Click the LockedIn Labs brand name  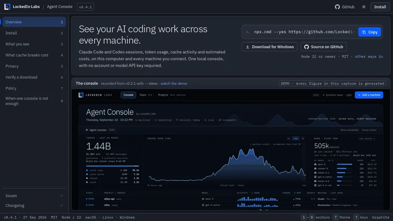[x=26, y=7]
